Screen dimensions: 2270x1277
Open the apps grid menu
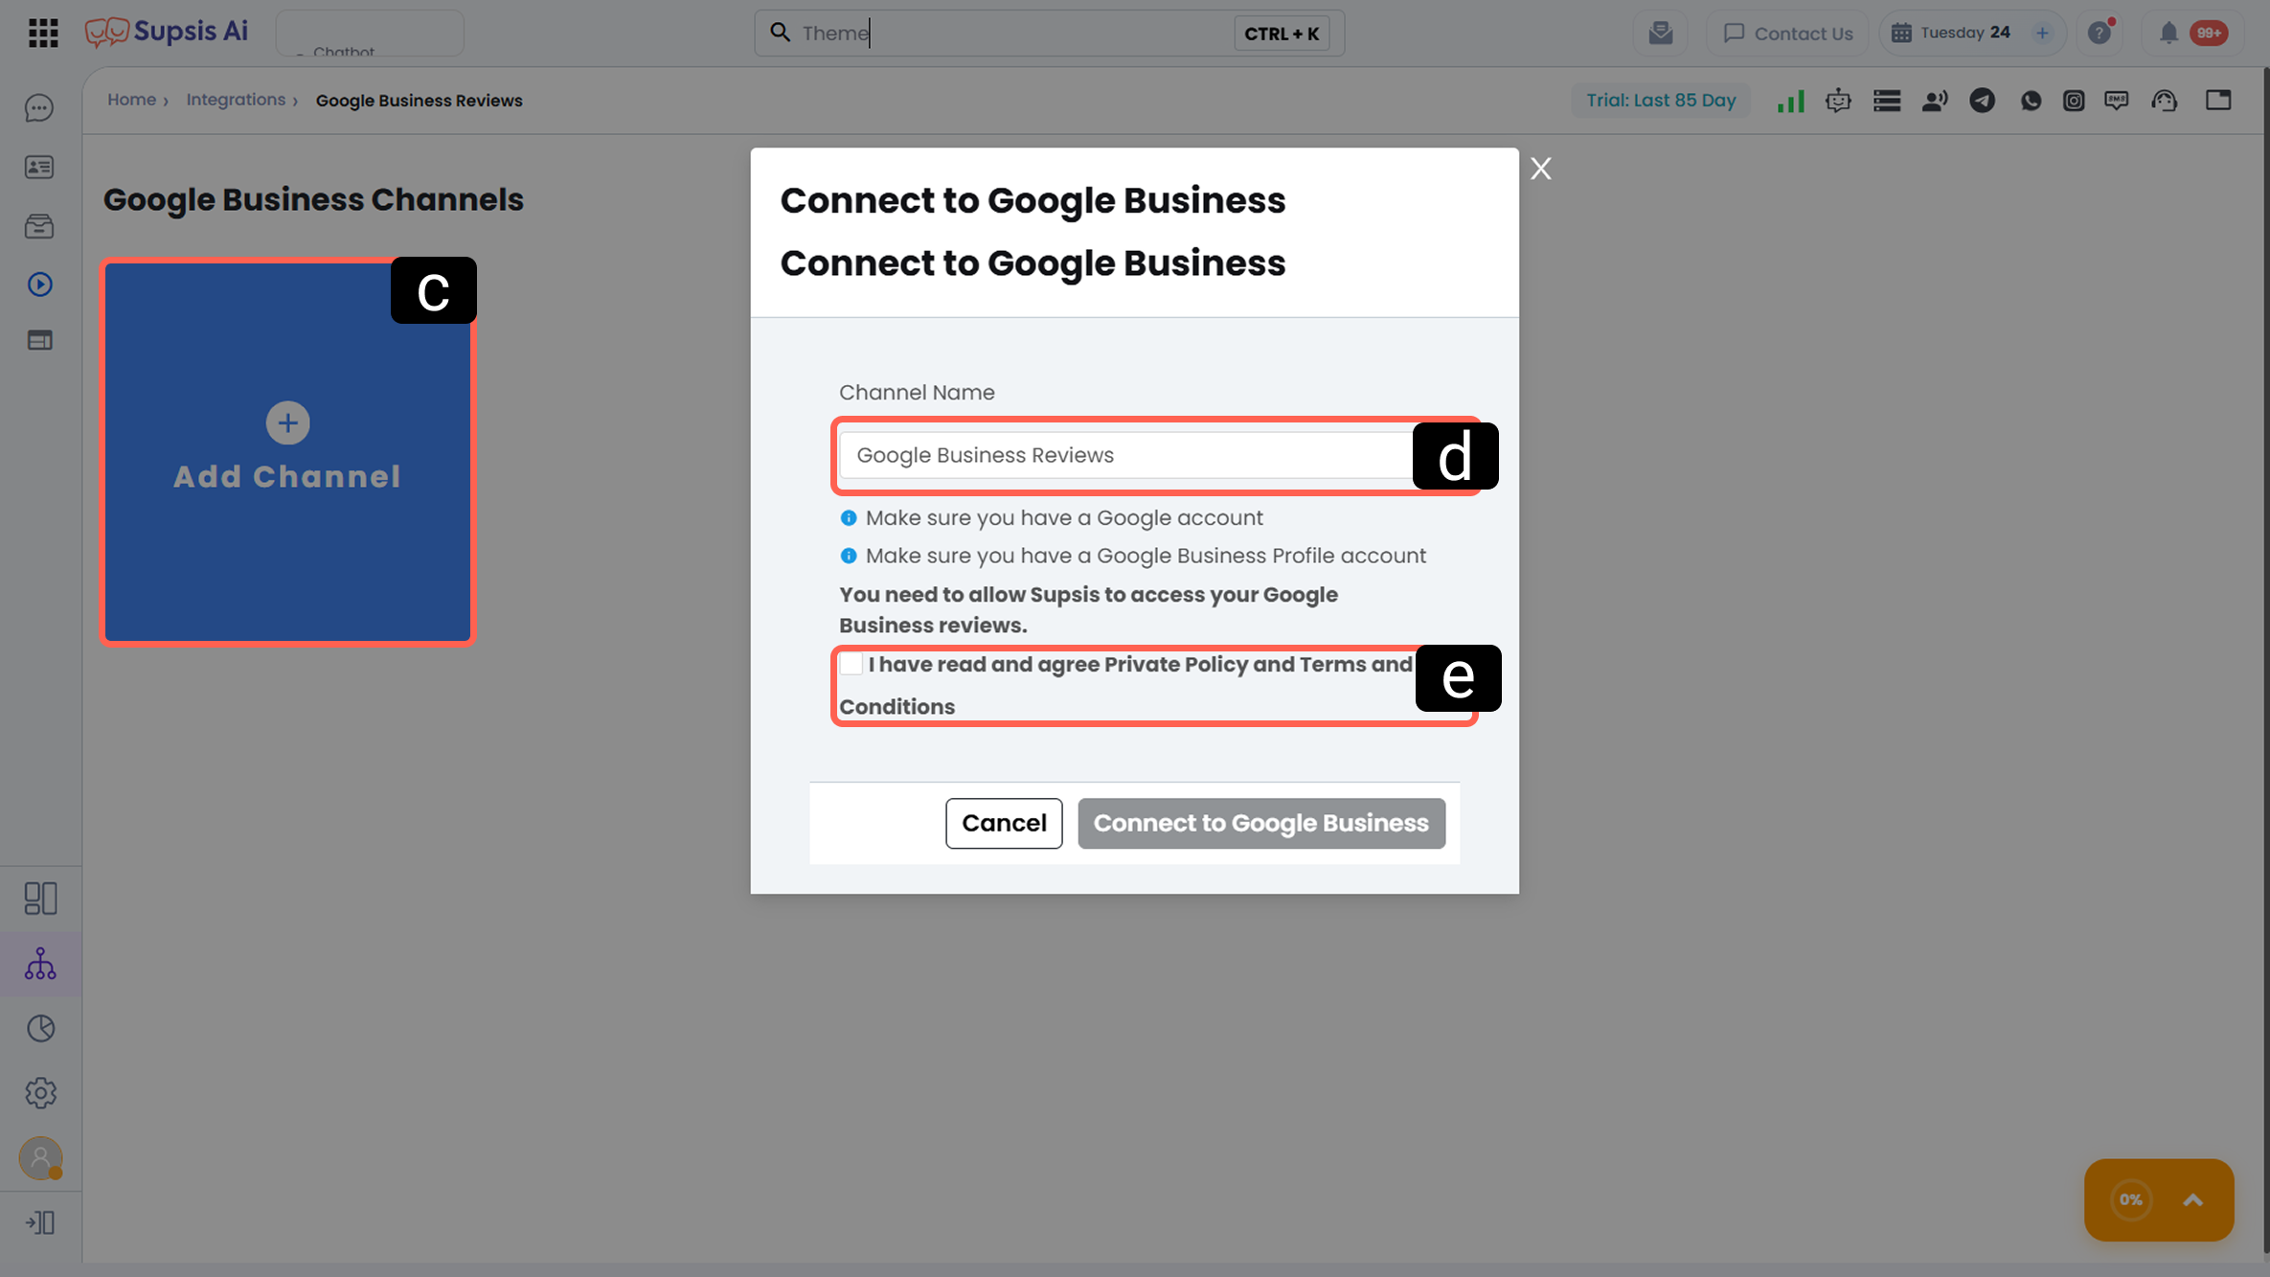43,33
